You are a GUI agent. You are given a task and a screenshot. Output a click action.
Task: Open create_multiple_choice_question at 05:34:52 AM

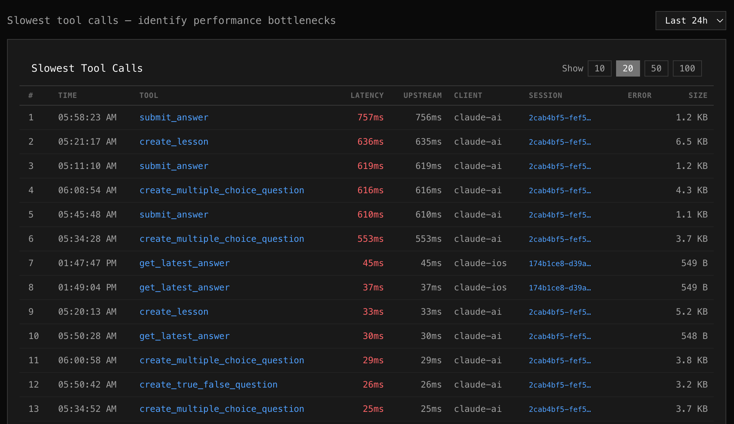coord(222,409)
